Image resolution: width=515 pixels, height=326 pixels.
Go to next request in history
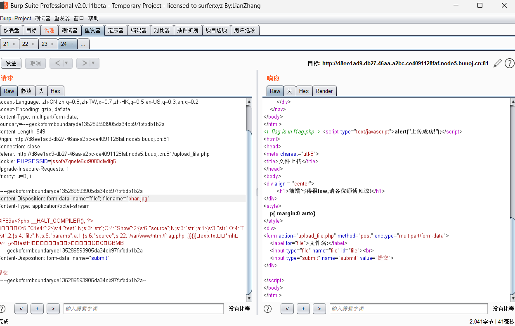[83, 63]
